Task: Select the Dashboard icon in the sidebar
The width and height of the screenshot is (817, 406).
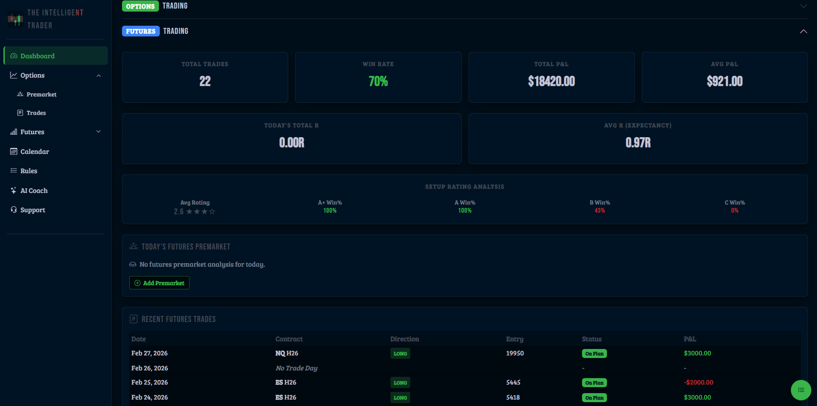Action: pyautogui.click(x=13, y=55)
